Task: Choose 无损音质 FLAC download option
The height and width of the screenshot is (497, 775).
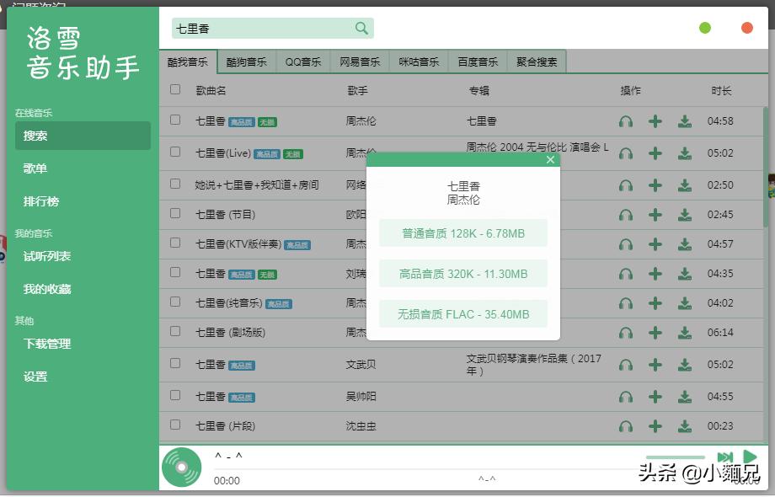Action: (x=462, y=313)
